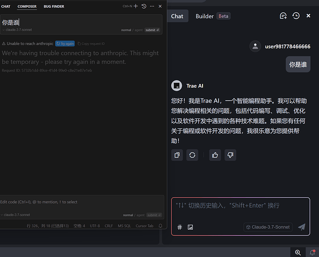Open the three-dot more options menu
The image size is (319, 257).
tap(152, 6)
